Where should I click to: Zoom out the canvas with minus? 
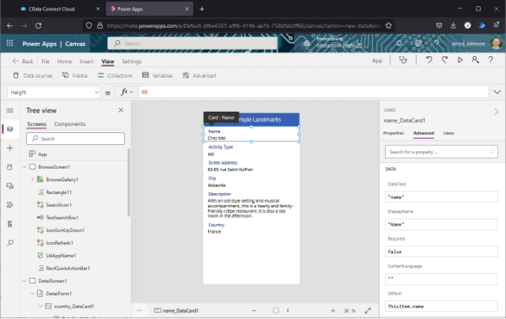254,311
